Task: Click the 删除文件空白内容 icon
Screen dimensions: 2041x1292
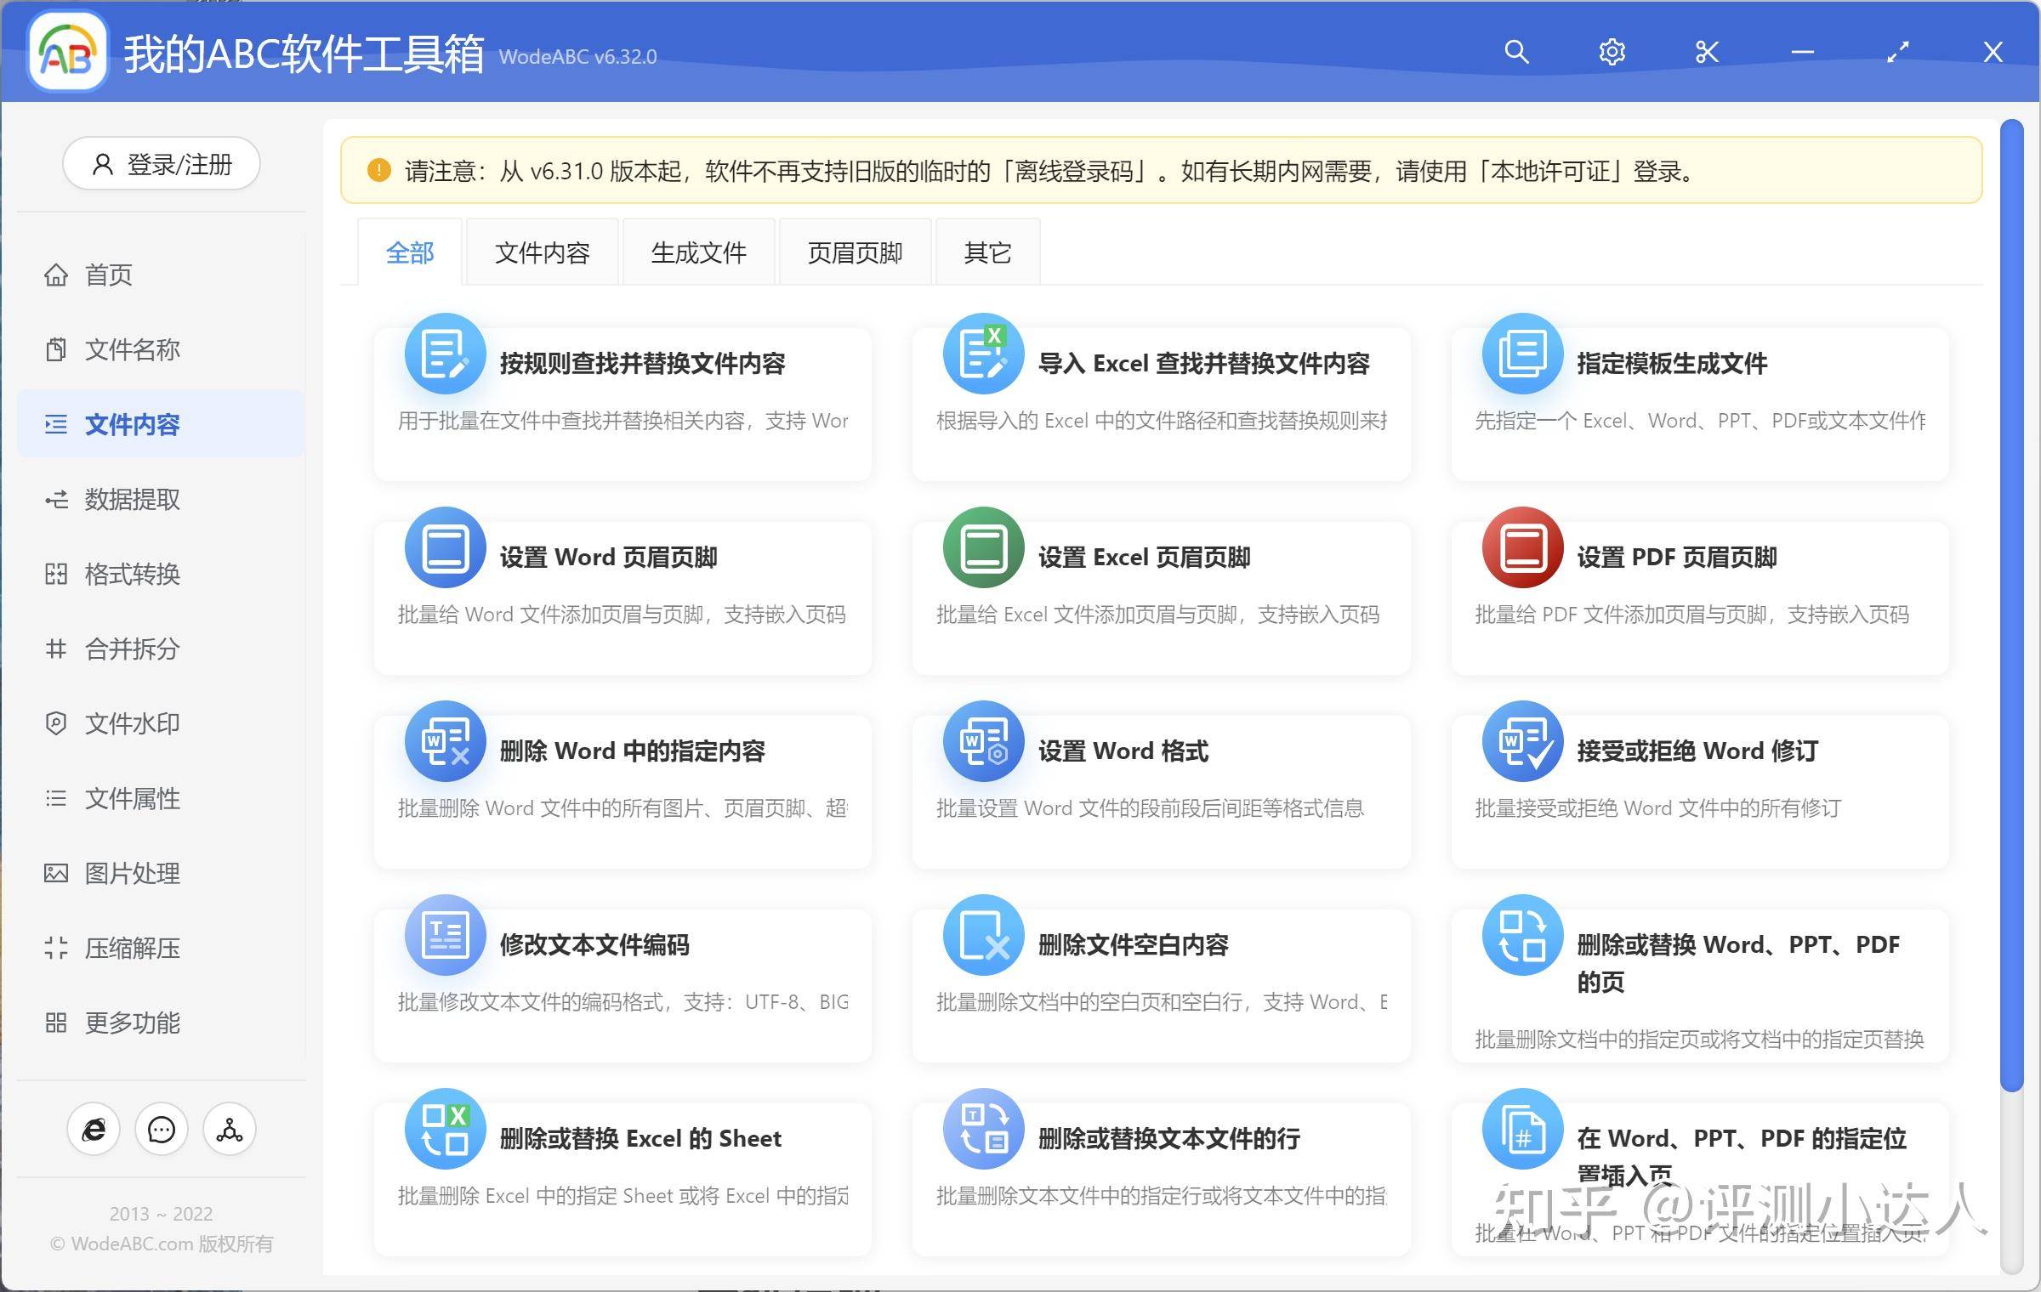Action: tap(984, 935)
